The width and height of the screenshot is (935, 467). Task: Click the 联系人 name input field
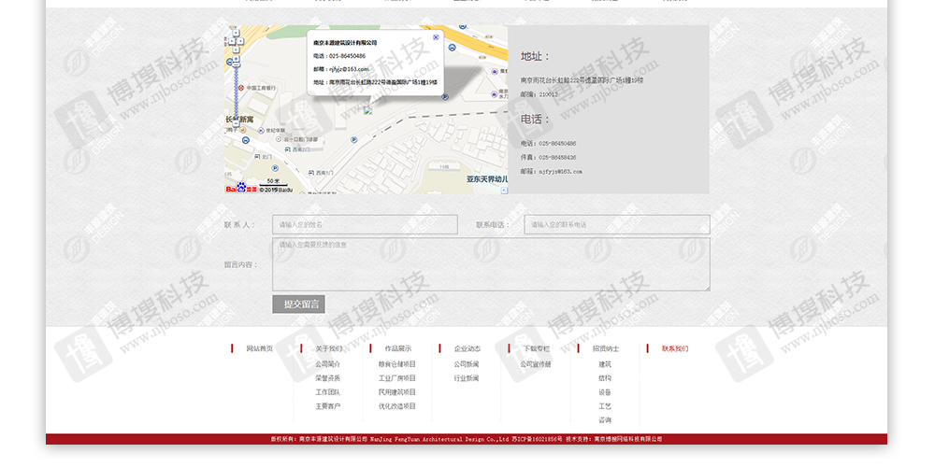[365, 225]
